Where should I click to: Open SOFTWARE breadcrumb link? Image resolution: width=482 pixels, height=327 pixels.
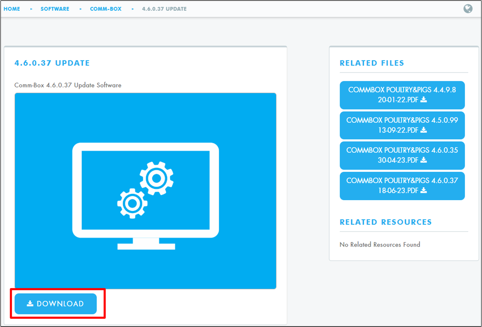55,9
